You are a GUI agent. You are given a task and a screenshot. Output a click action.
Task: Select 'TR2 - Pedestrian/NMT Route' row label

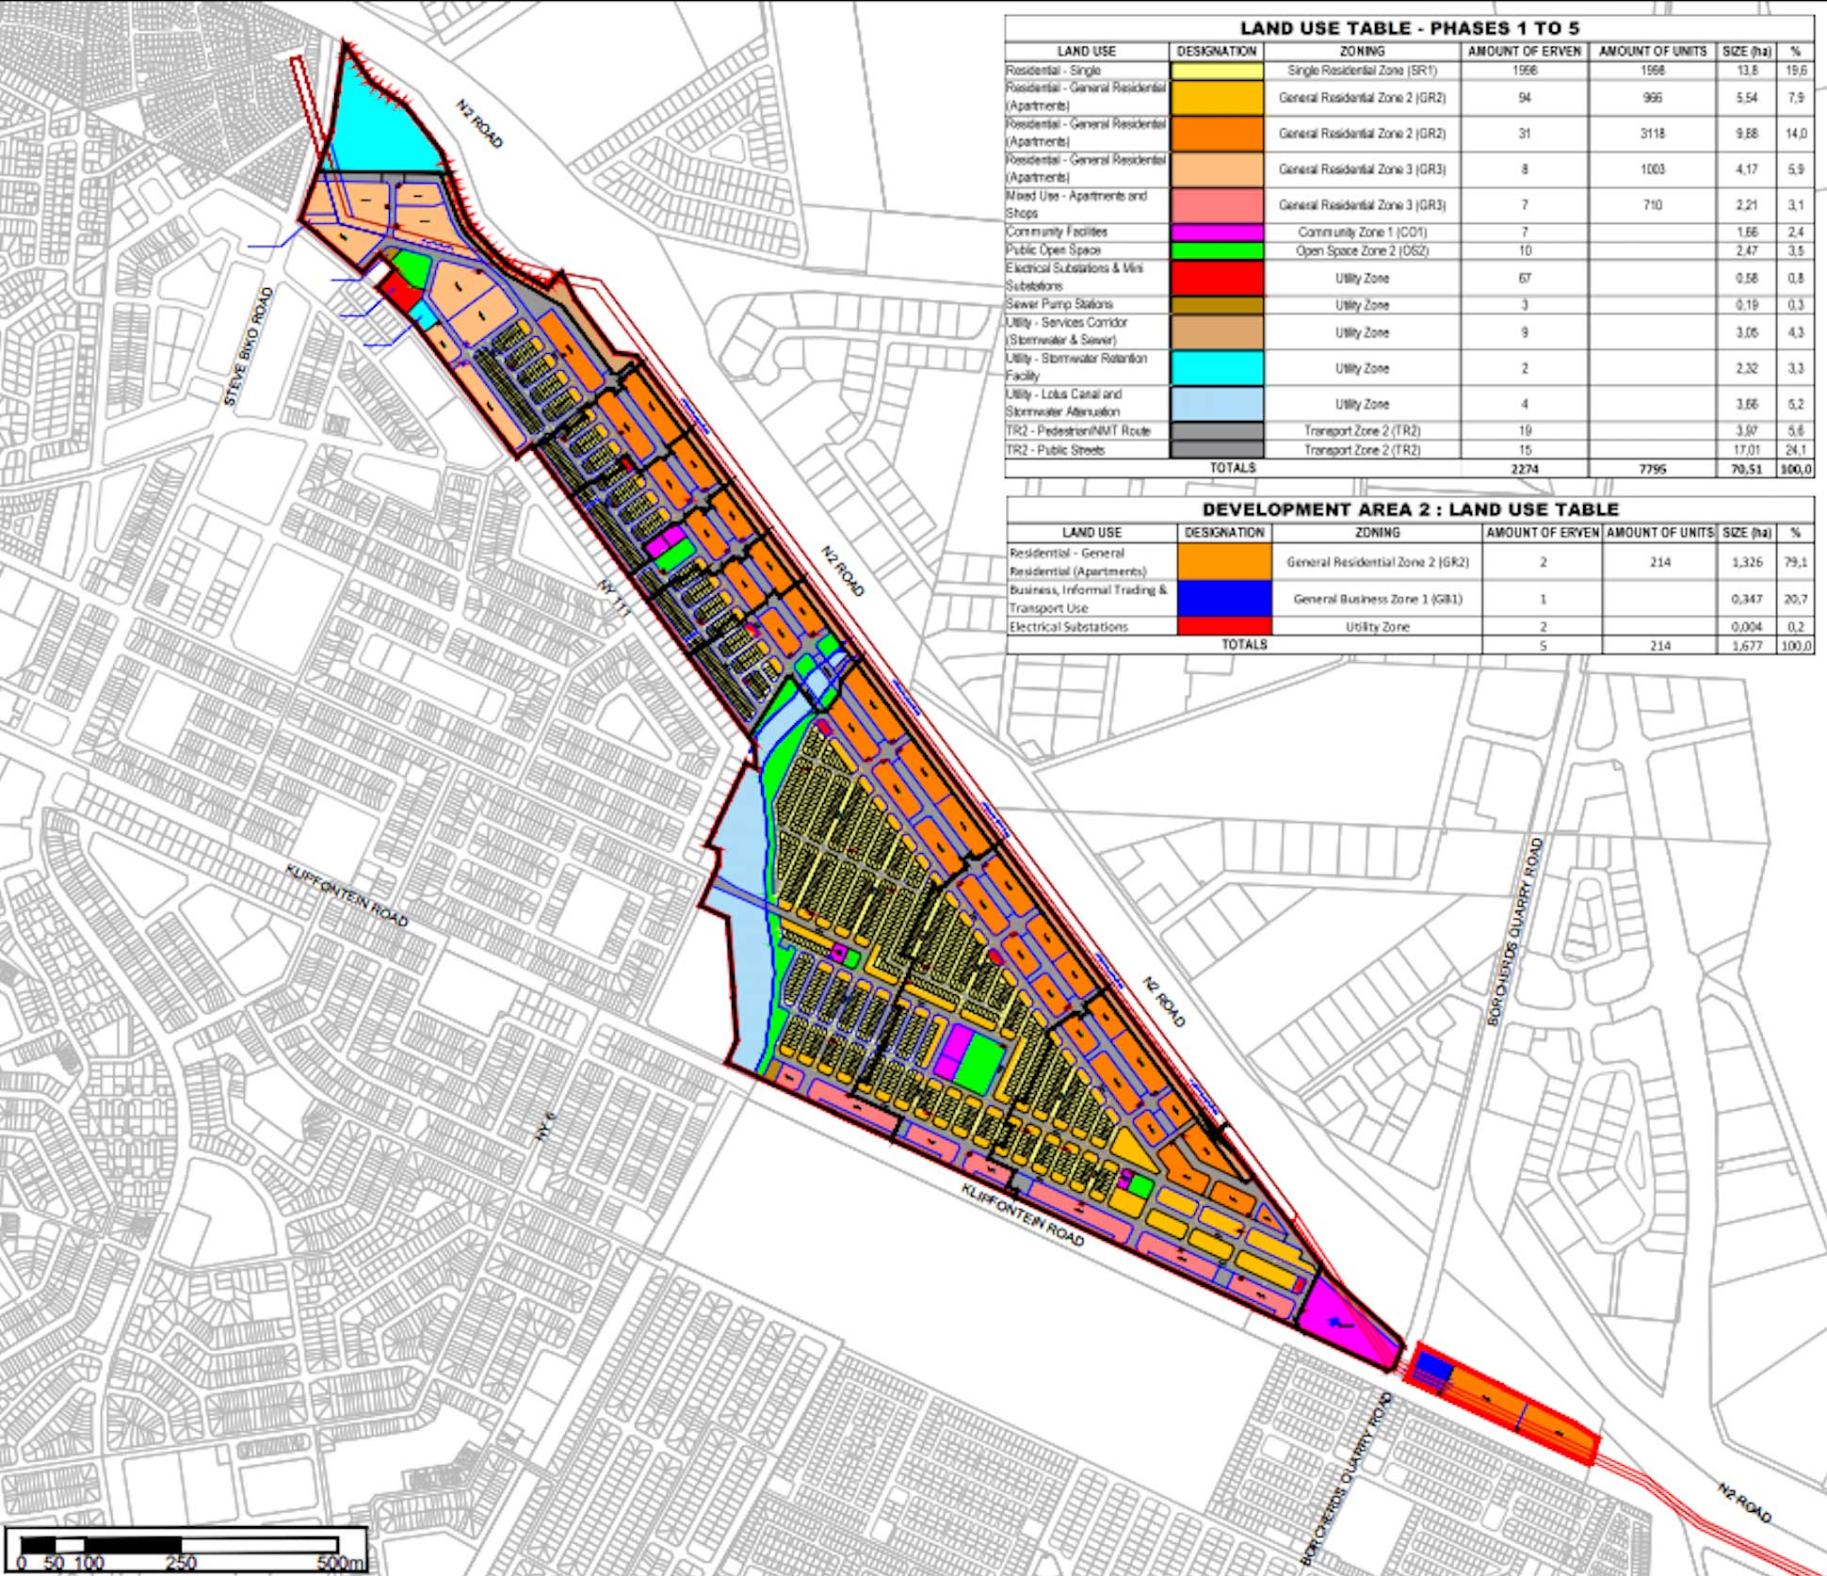(x=1078, y=430)
